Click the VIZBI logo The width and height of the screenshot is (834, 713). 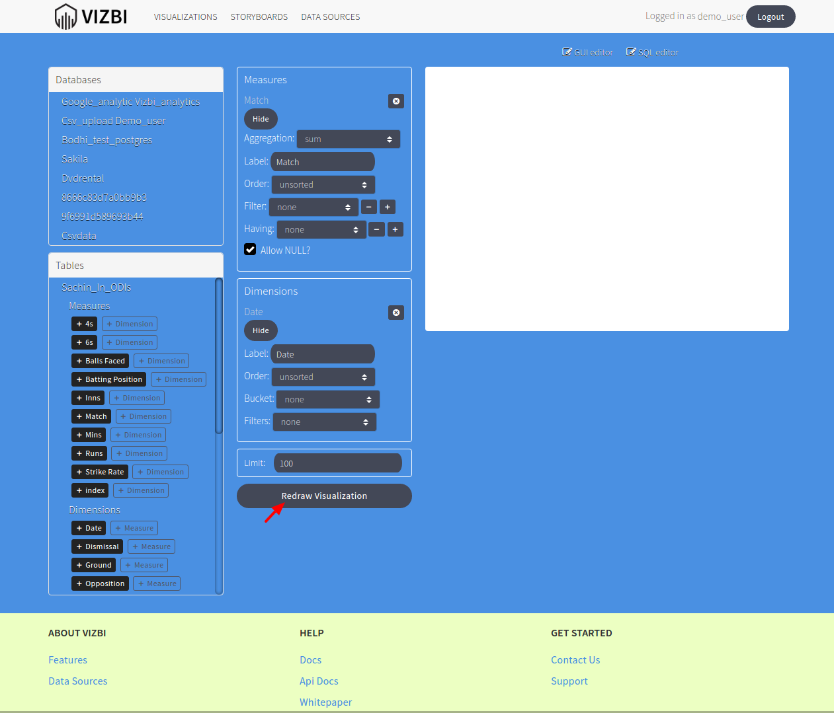[91, 16]
